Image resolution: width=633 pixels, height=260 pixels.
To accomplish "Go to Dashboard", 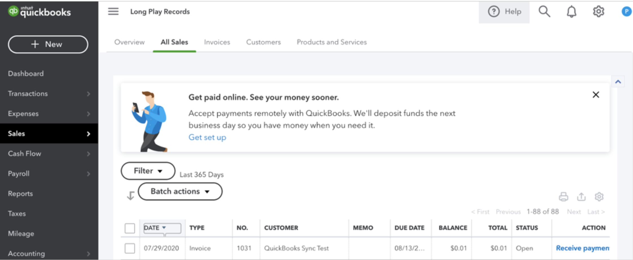I will click(26, 74).
